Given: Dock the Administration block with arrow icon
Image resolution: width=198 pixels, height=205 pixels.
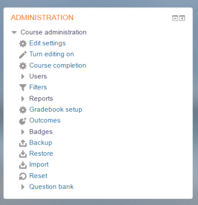Looking at the screenshot, I should (x=182, y=18).
